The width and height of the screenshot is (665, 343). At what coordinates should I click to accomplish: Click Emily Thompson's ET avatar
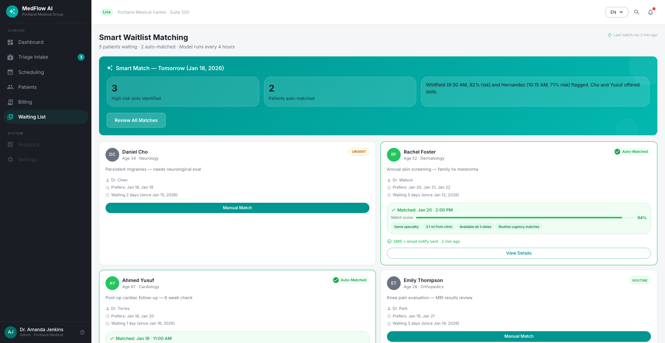click(394, 283)
